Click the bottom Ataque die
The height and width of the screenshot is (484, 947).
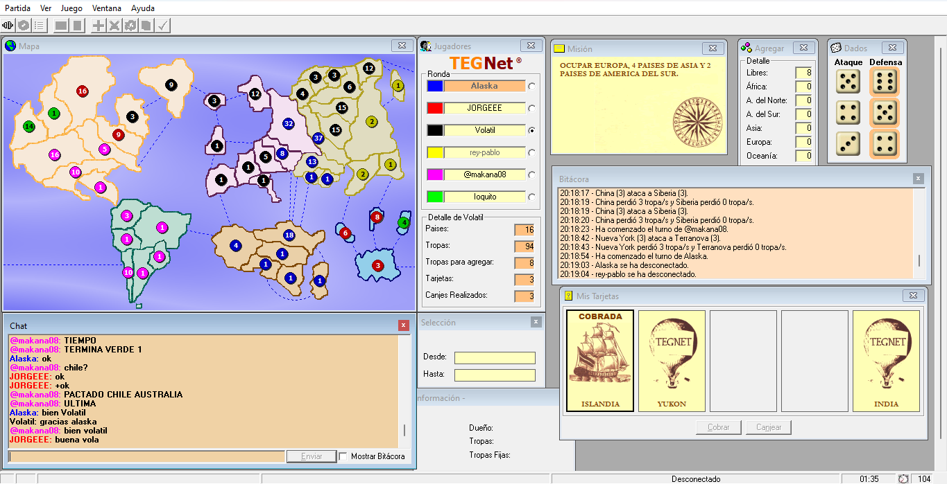848,143
